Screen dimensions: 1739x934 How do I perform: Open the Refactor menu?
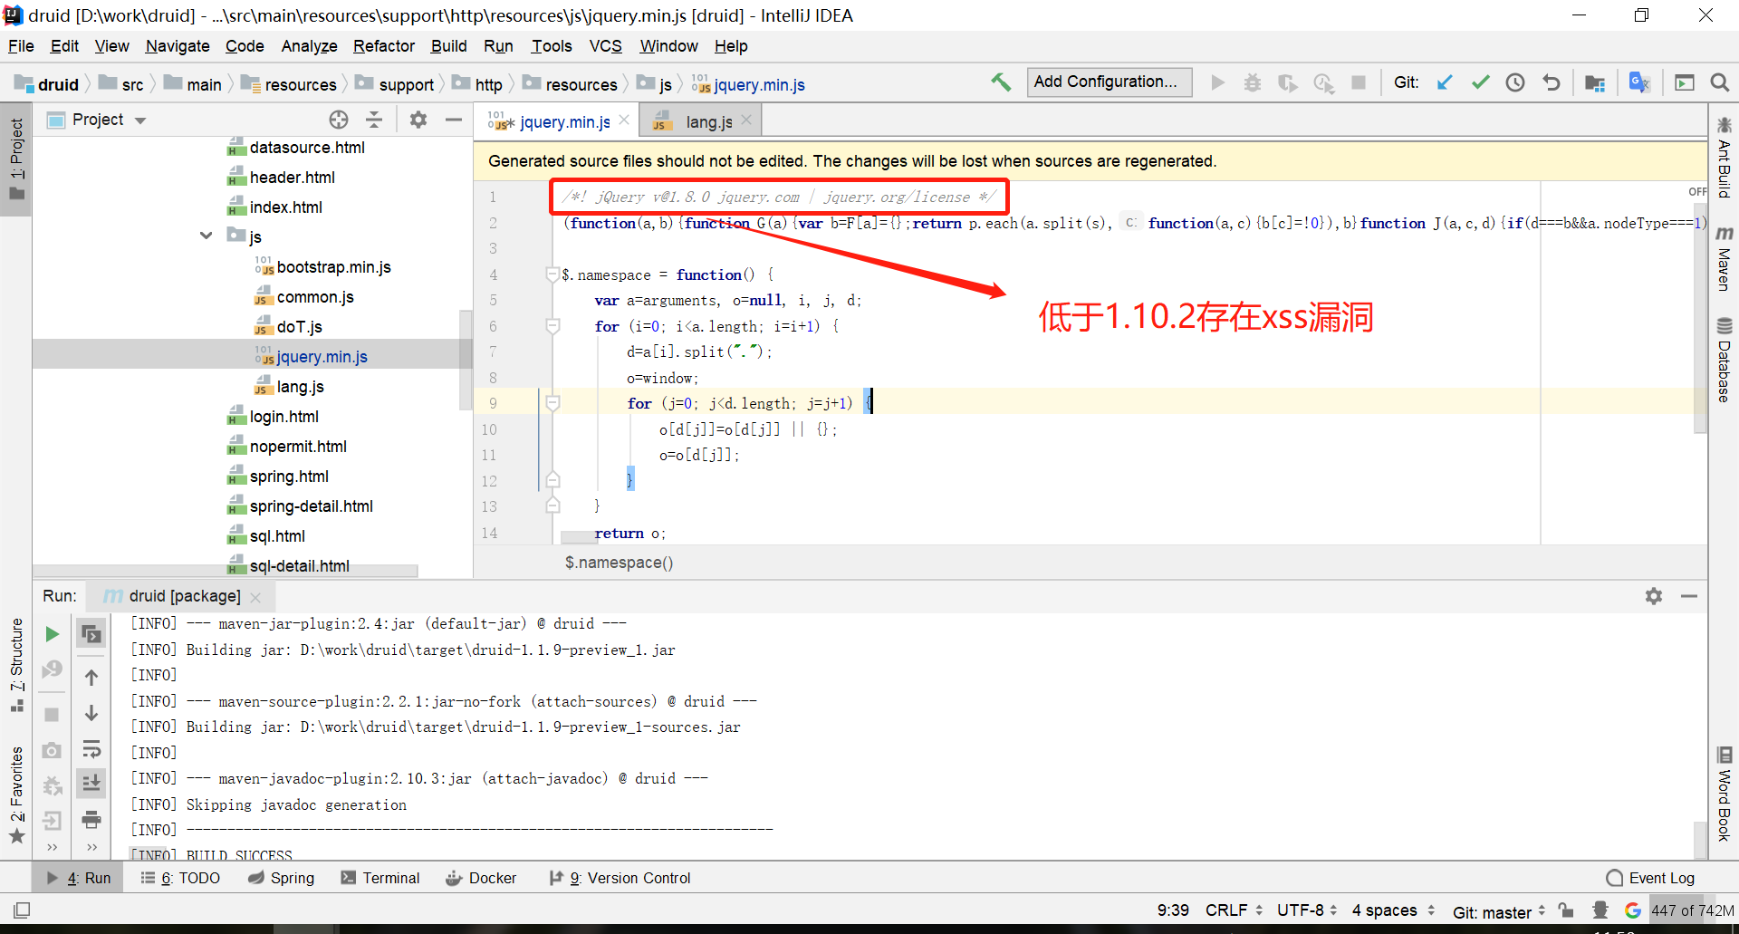[383, 46]
